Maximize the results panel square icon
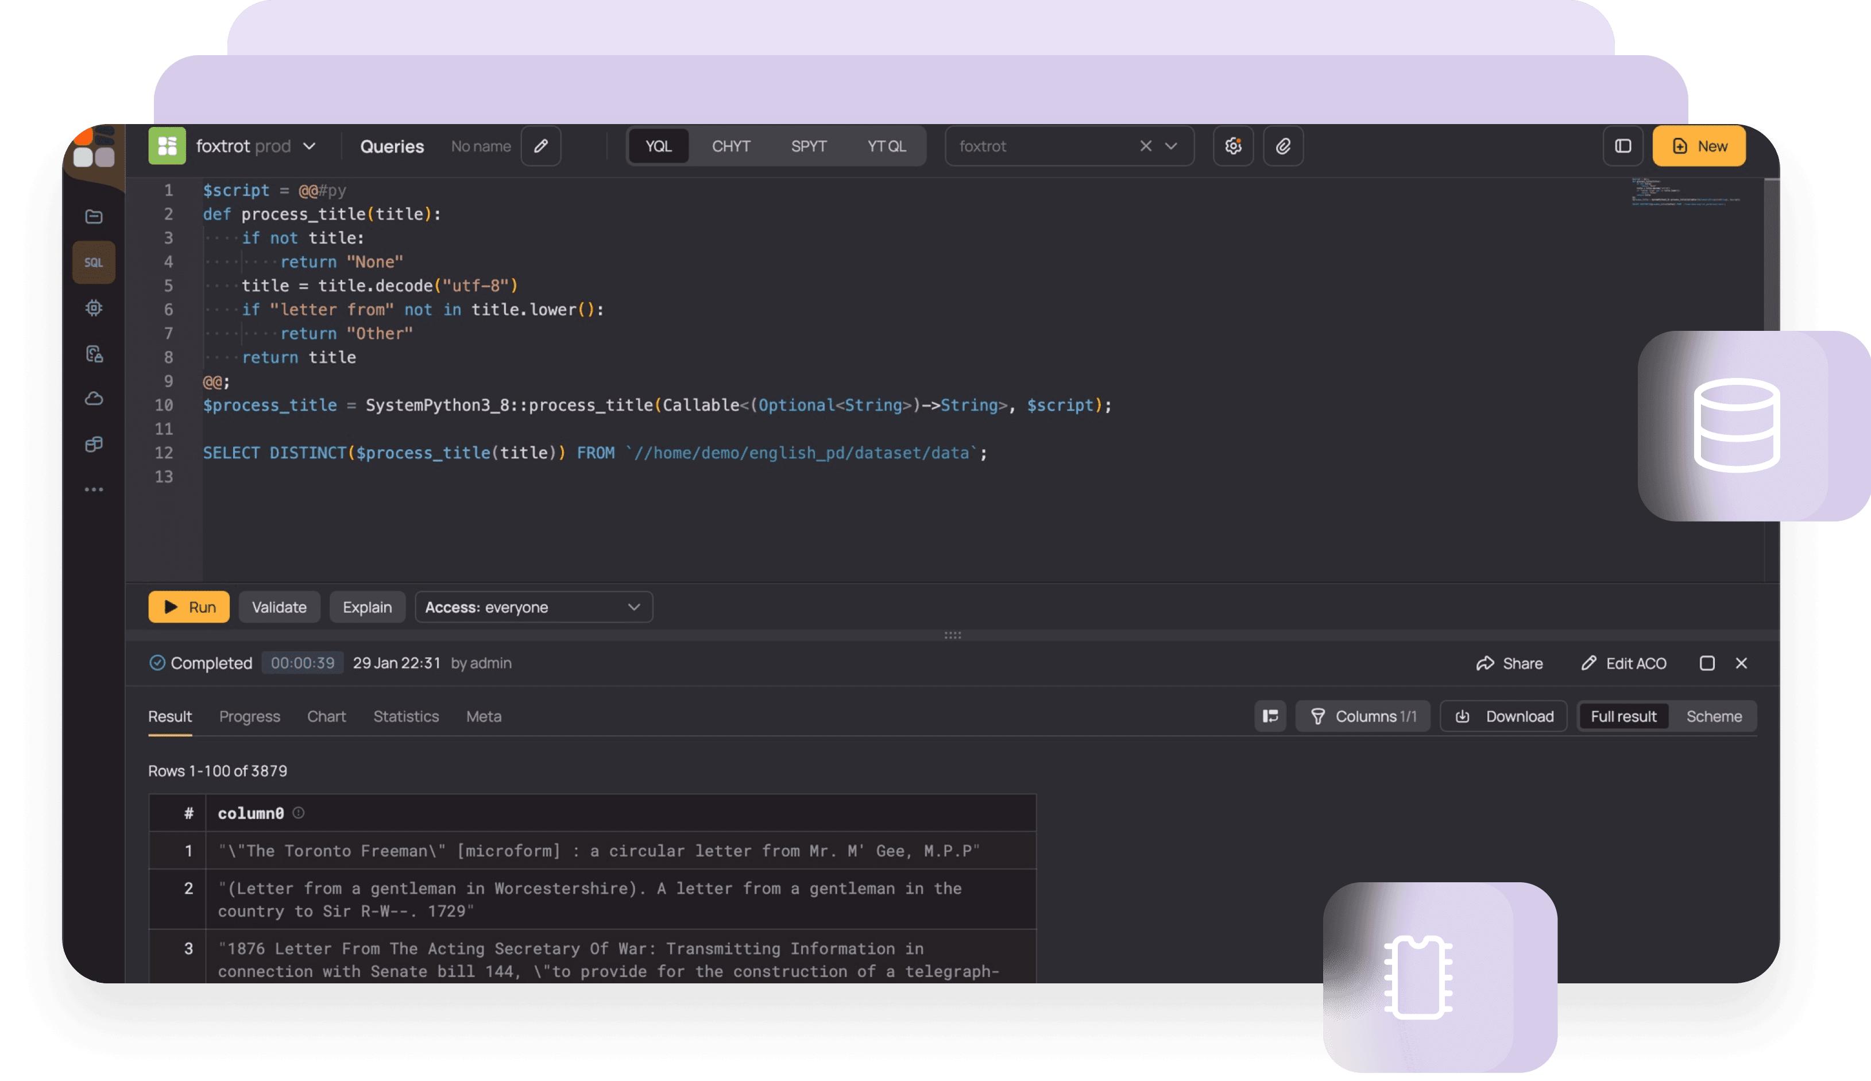 click(x=1707, y=663)
